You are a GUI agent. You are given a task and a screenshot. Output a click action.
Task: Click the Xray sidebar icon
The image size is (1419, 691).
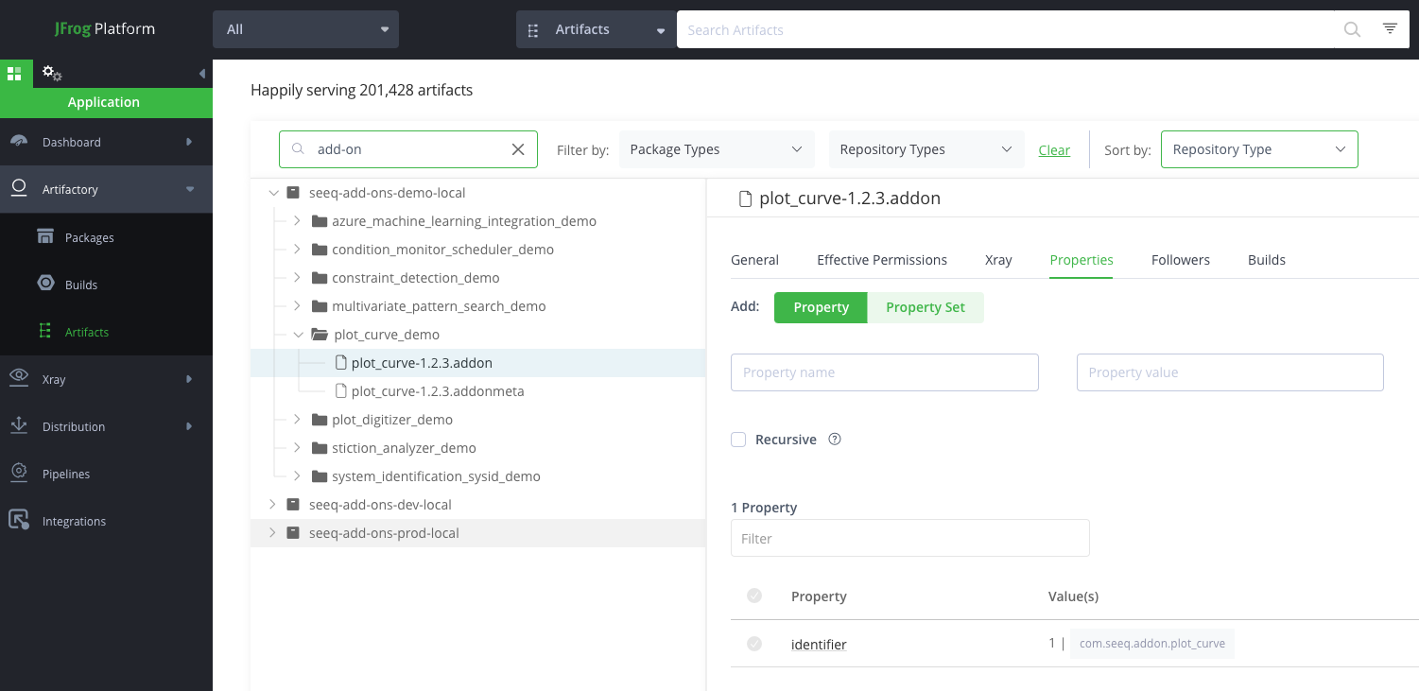(19, 379)
